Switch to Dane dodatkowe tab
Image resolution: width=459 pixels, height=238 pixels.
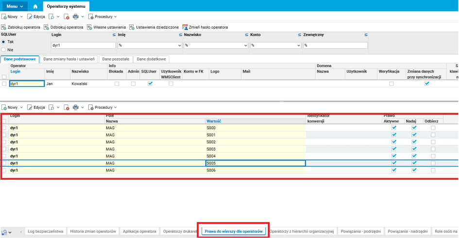click(x=152, y=59)
